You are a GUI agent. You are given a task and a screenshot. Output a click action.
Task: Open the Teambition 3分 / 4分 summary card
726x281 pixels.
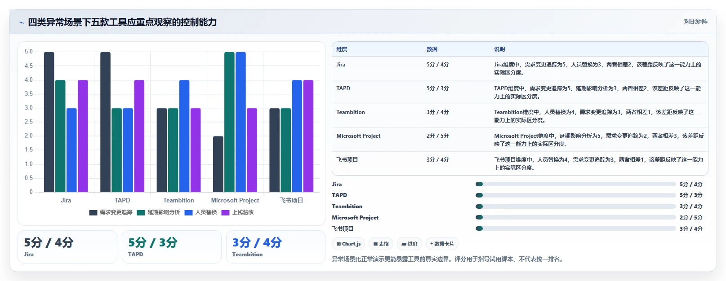coord(276,247)
